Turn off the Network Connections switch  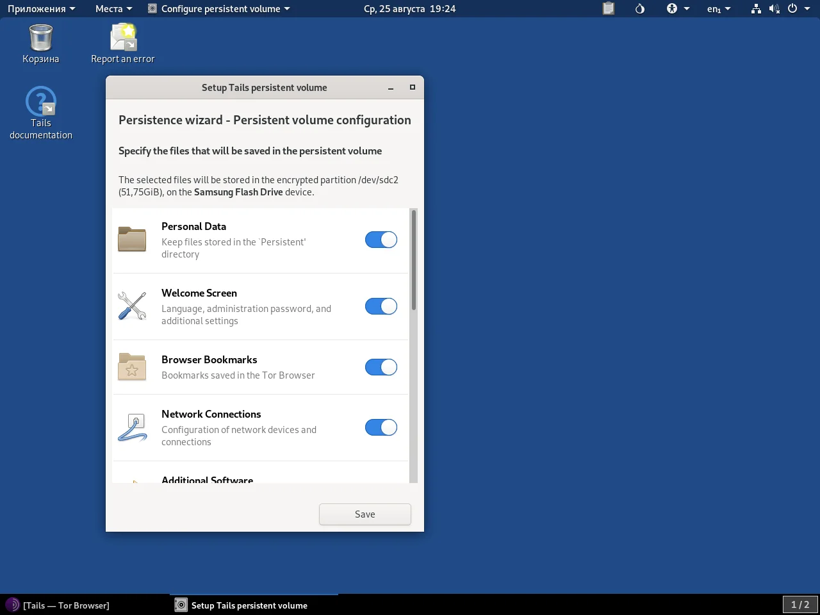pyautogui.click(x=381, y=427)
